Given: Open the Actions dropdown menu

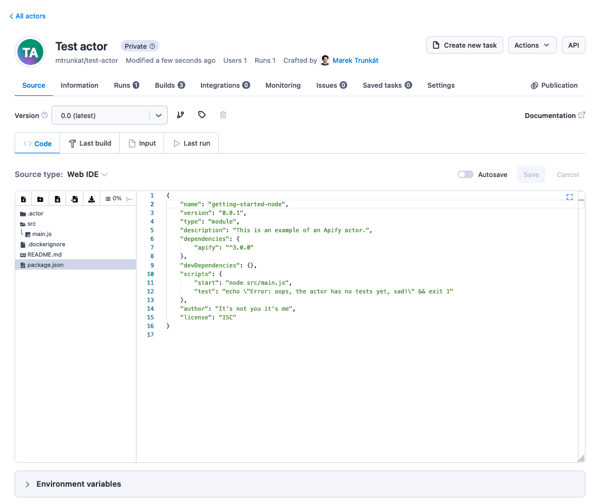Looking at the screenshot, I should click(x=532, y=45).
